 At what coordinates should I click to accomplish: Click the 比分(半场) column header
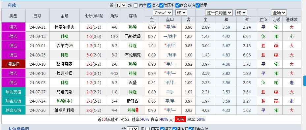tap(94, 16)
